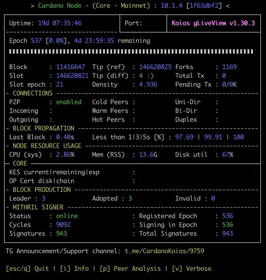266x280 pixels.
Task: Click the BLOCK PROPAGATION section header
Action: [x=43, y=128]
